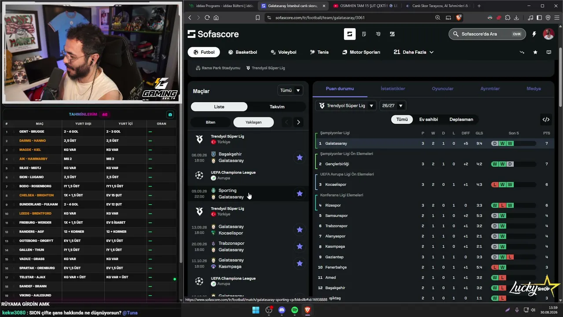
Task: Select the Tenis sport tab
Action: pyautogui.click(x=319, y=52)
